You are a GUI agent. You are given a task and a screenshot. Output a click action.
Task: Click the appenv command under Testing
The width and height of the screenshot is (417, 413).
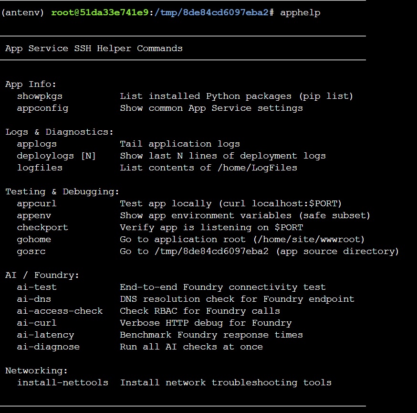34,215
